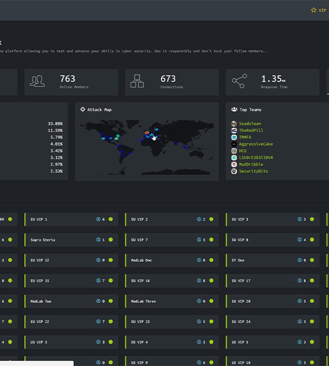
Task: Click the Online Members people icon
Action: [37, 81]
